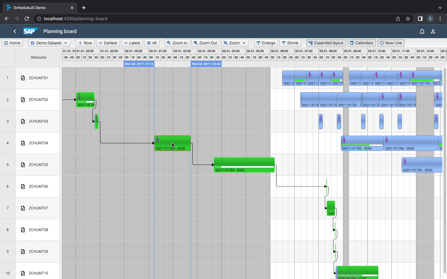Open browser side panel icon
This screenshot has width=447, height=279.
(420, 19)
